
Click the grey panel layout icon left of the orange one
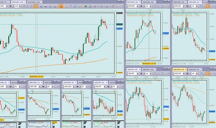(31, 6)
